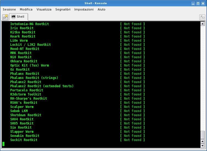Viewport: 207px width, 151px height.
Task: Click the 'RSHA's Rootkit' line
Action: 24,103
